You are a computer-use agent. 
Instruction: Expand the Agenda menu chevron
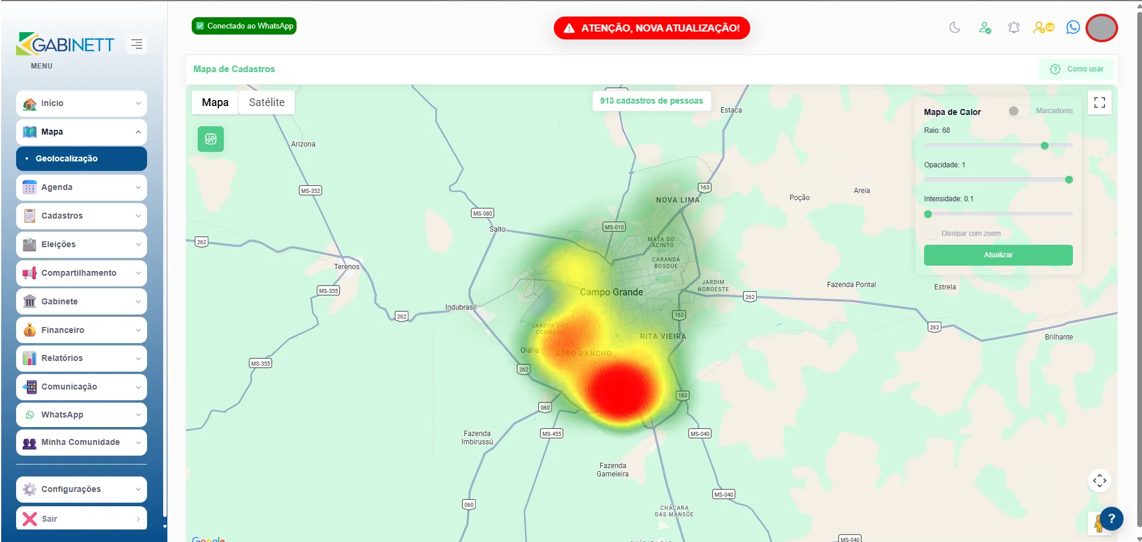click(138, 188)
